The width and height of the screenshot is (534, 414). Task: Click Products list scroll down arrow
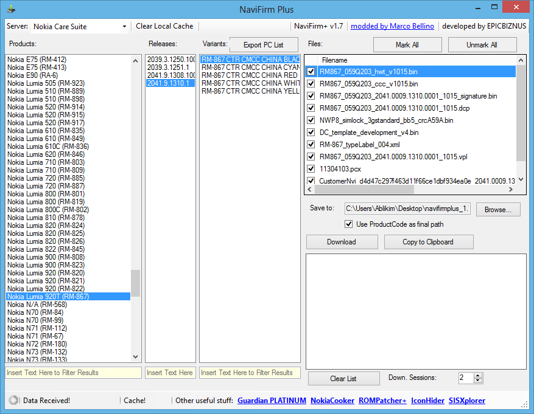[x=136, y=357]
